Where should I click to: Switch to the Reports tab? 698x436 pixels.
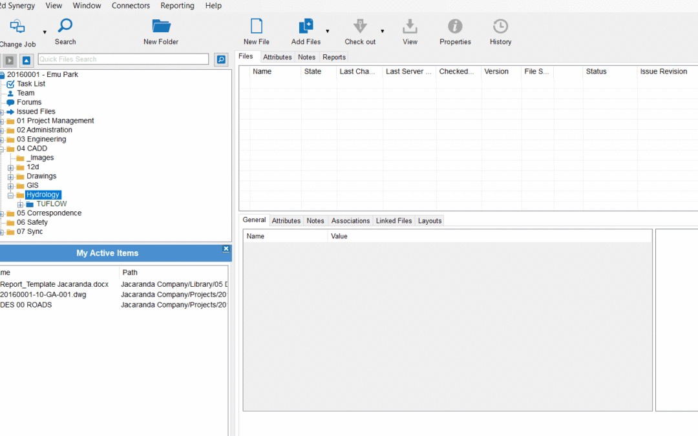pyautogui.click(x=334, y=57)
